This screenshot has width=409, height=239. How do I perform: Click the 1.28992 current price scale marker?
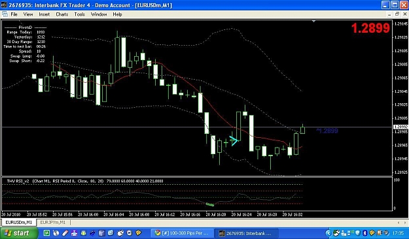point(401,127)
